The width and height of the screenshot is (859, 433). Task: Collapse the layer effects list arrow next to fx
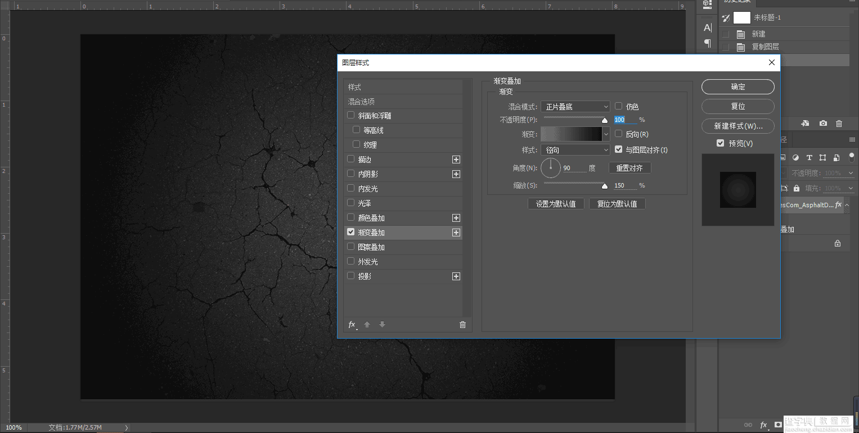coord(847,205)
